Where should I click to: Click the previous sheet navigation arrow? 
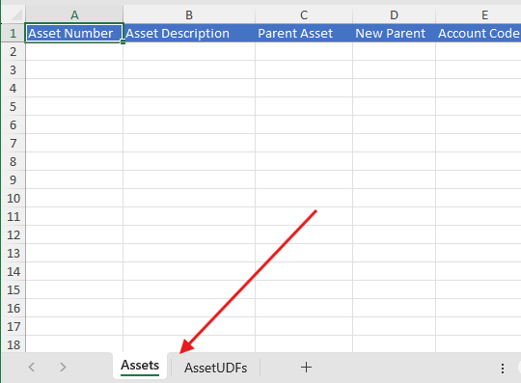coord(32,367)
